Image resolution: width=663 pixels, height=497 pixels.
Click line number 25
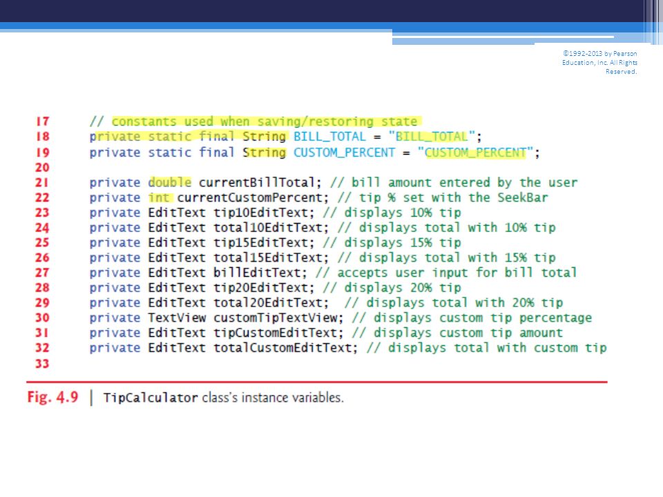[x=42, y=242]
